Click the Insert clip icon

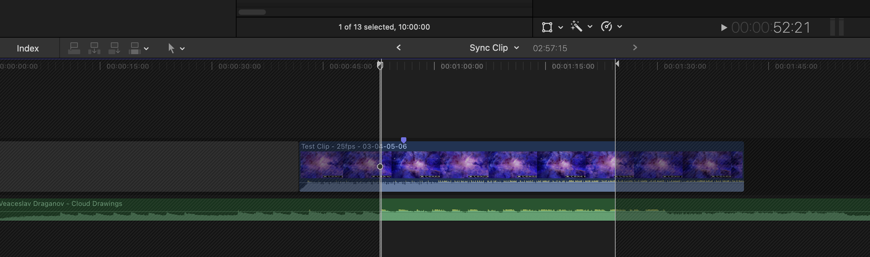click(x=94, y=48)
